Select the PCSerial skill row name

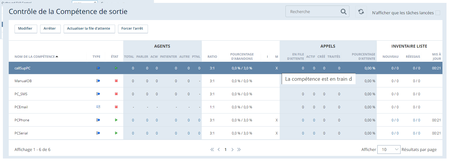21,133
